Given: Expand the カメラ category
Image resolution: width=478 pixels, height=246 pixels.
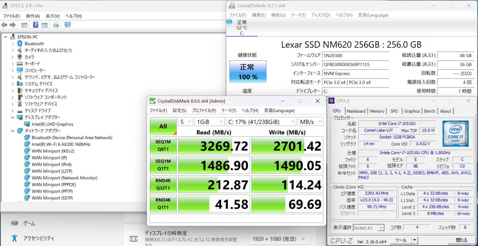Looking at the screenshot, I should pyautogui.click(x=12, y=57).
